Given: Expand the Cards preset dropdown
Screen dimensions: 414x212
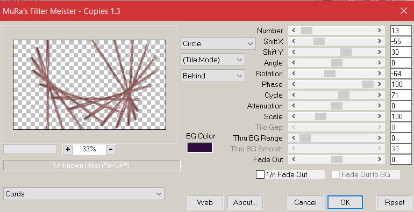Looking at the screenshot, I should 84,194.
